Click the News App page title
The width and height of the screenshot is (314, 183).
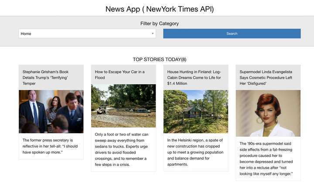pos(160,9)
